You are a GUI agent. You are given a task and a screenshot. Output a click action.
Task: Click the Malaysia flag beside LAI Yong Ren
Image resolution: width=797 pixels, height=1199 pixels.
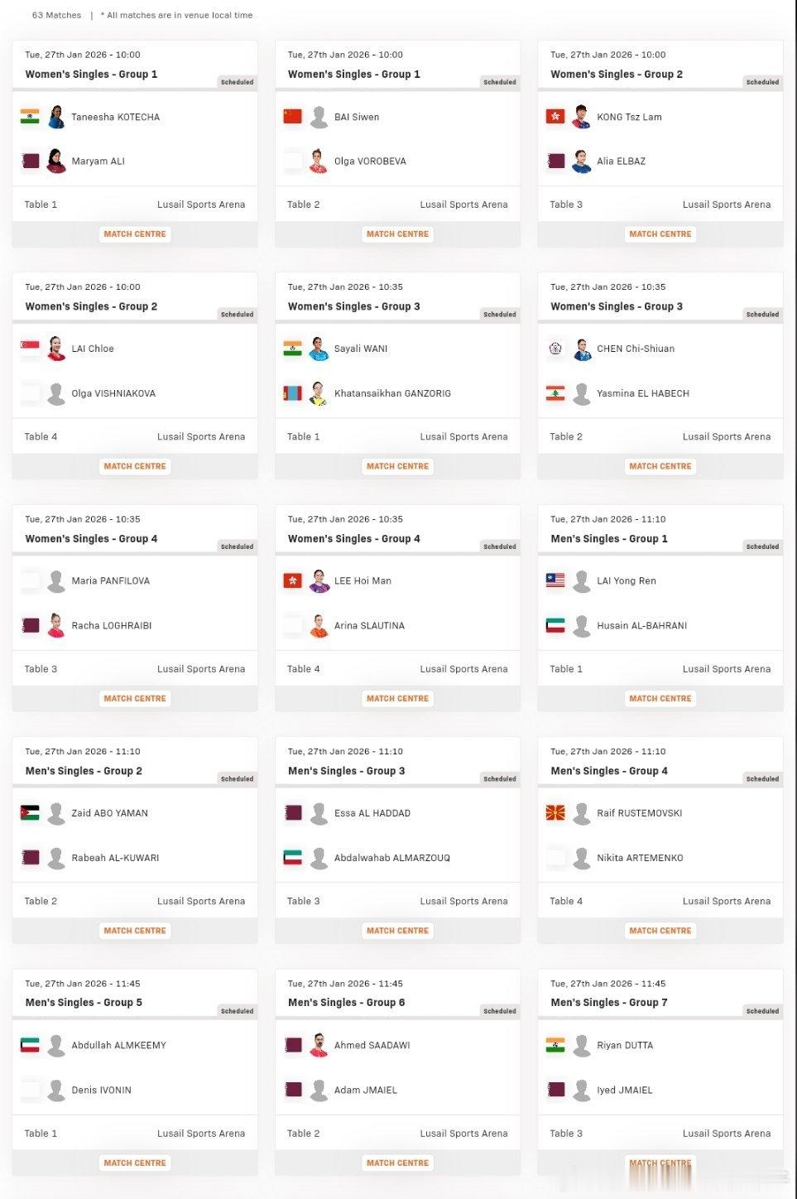(x=555, y=580)
